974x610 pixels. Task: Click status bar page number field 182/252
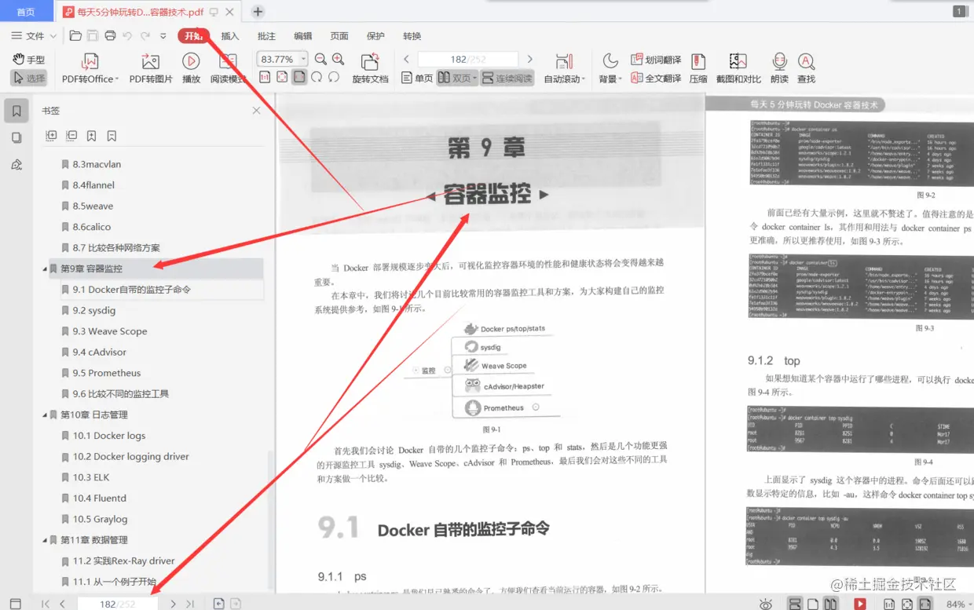coord(118,604)
